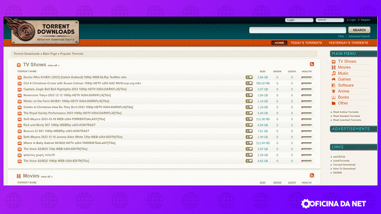The height and width of the screenshot is (214, 381).
Task: Open The Voice S24E25 1080p torrent link
Action: 56,161
